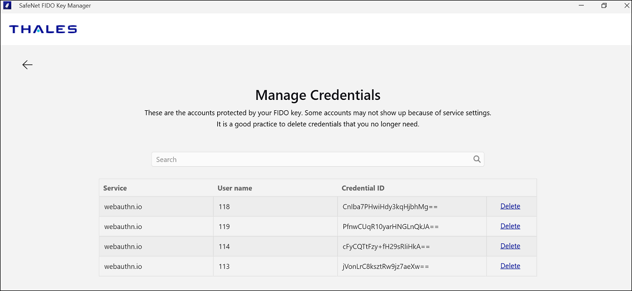Viewport: 632px width, 291px height.
Task: Click the Thales logo
Action: click(x=43, y=30)
